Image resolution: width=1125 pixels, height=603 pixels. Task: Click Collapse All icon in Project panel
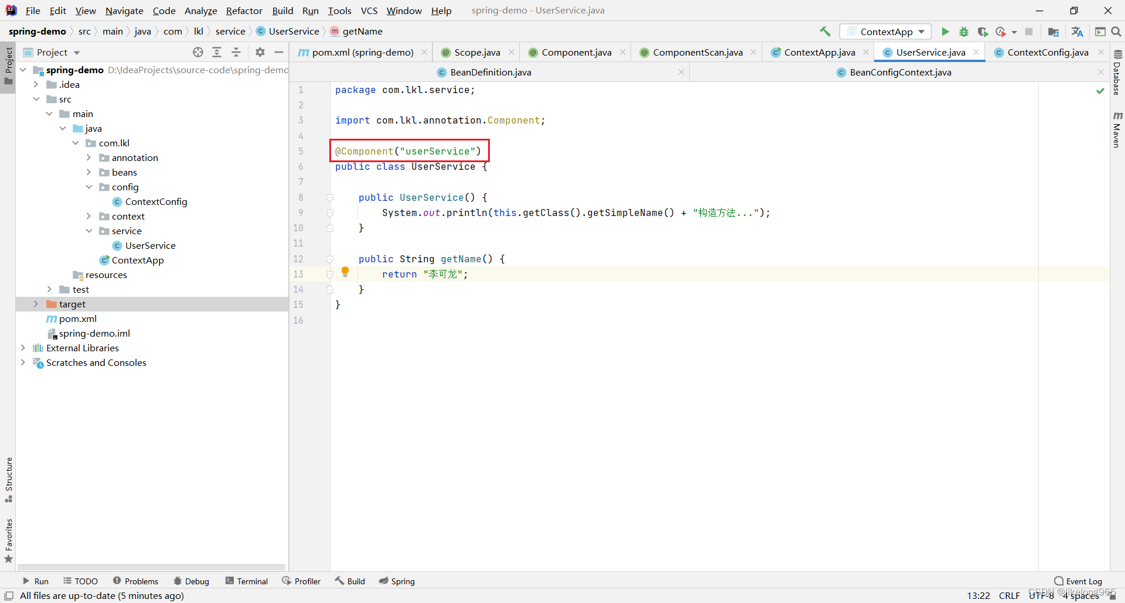[236, 52]
